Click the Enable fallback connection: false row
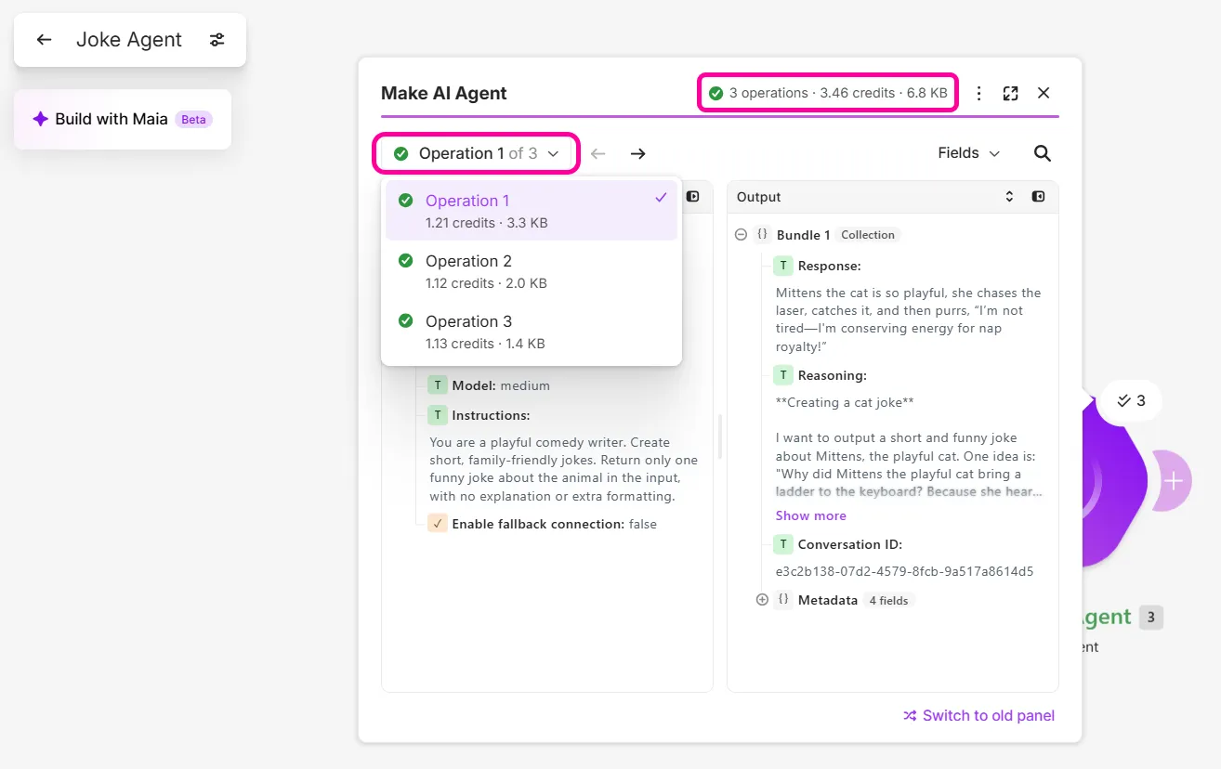This screenshot has width=1221, height=769. pyautogui.click(x=543, y=524)
